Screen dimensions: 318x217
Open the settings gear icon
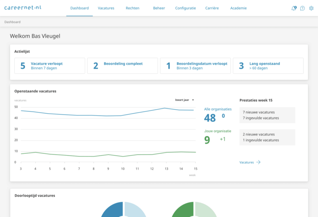tap(311, 8)
